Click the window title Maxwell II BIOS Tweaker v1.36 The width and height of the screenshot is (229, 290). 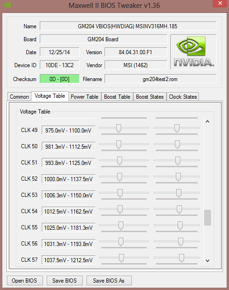114,6
